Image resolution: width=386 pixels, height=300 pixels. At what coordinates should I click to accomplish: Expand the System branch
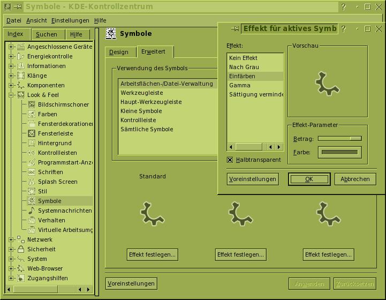pyautogui.click(x=11, y=259)
